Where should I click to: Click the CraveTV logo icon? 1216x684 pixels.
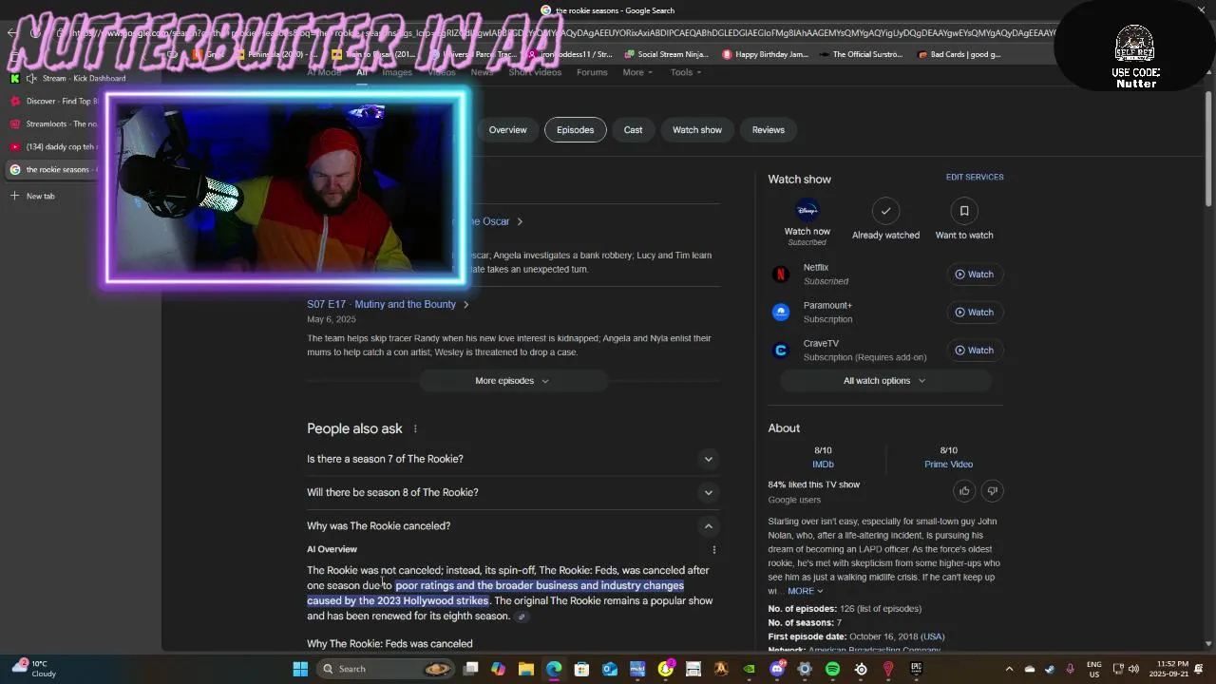pyautogui.click(x=781, y=351)
